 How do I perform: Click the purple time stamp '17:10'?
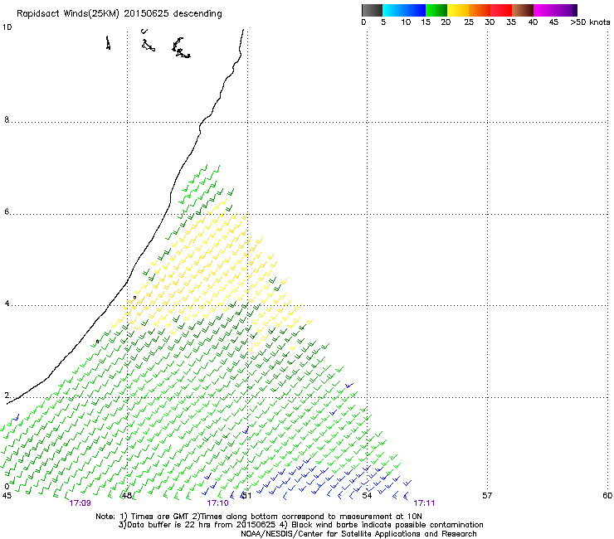click(217, 503)
